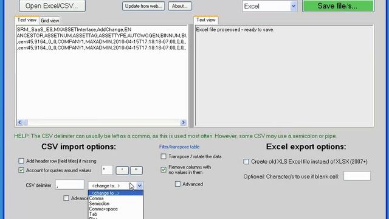The height and width of the screenshot is (219, 389).
Task: Click the ANCESTOR,ASSETNUM header text line
Action: click(102, 35)
